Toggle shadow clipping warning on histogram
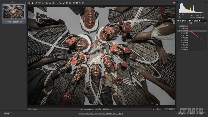Viewport: 208px width, 117px height. (178, 2)
